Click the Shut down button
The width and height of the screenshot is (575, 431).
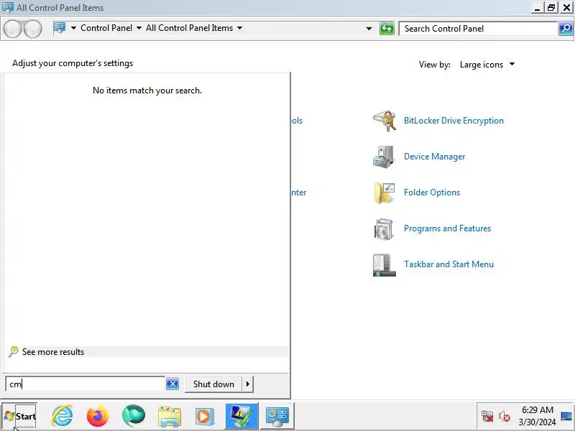pos(213,384)
